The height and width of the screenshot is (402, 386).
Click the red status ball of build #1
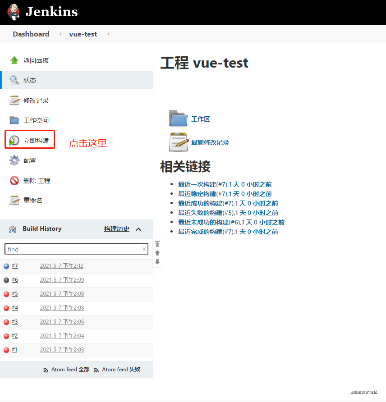(x=6, y=350)
